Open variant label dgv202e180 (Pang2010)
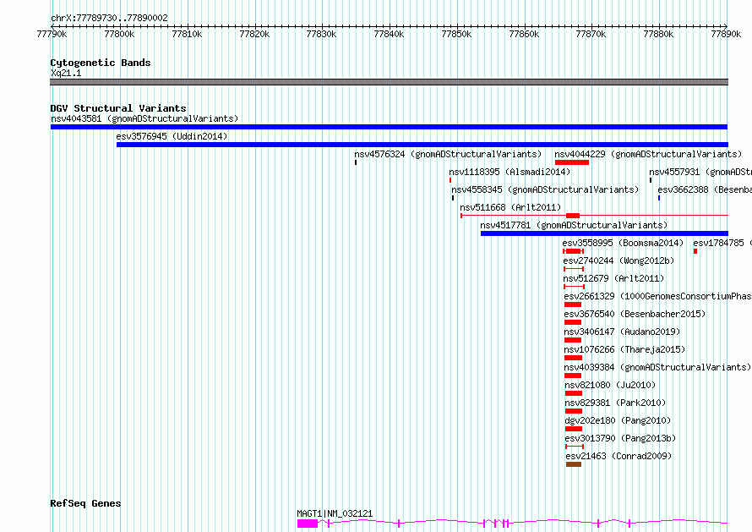The height and width of the screenshot is (532, 752). point(618,420)
